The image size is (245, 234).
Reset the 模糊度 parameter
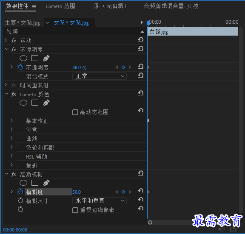[x=141, y=191]
